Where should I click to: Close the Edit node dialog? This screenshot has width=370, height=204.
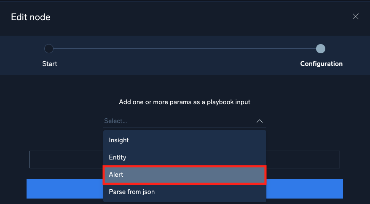(356, 17)
